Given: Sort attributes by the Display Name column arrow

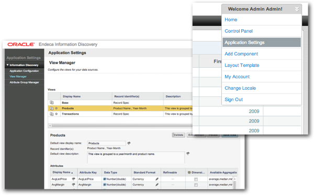Looking at the screenshot, I should (72, 173).
